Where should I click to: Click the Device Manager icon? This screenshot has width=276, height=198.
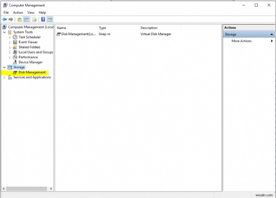pos(15,62)
